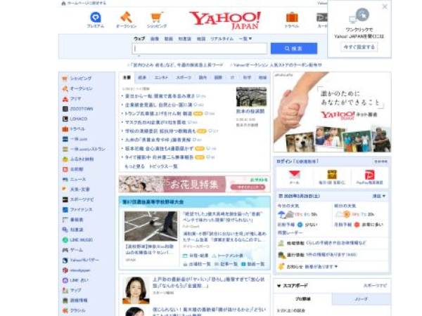
Task: Click the blue 検索 search button
Action: (x=294, y=48)
